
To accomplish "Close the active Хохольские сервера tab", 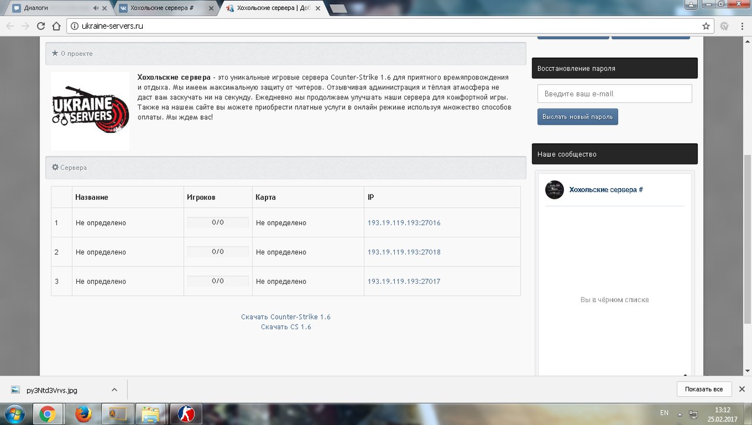I will tap(318, 8).
